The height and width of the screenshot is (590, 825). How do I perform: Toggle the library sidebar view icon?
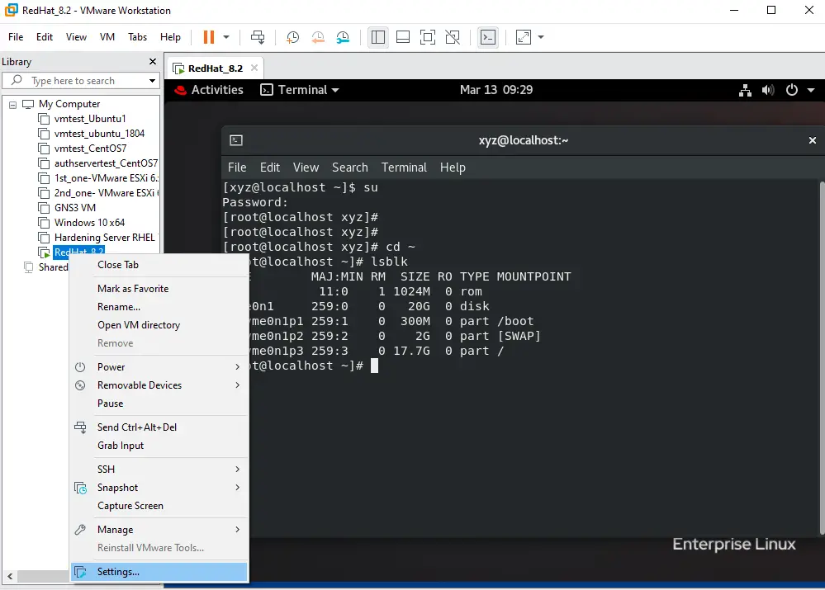(x=377, y=37)
